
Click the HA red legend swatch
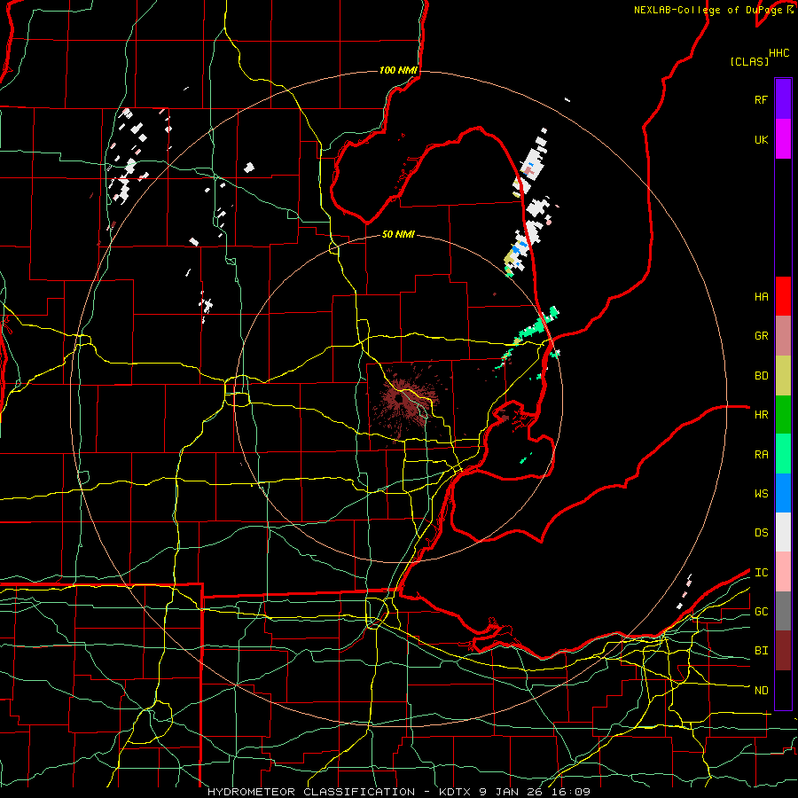[x=783, y=296]
